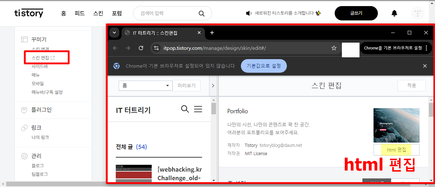Click 기본값으로 설정 button
The width and height of the screenshot is (435, 187).
click(x=264, y=66)
